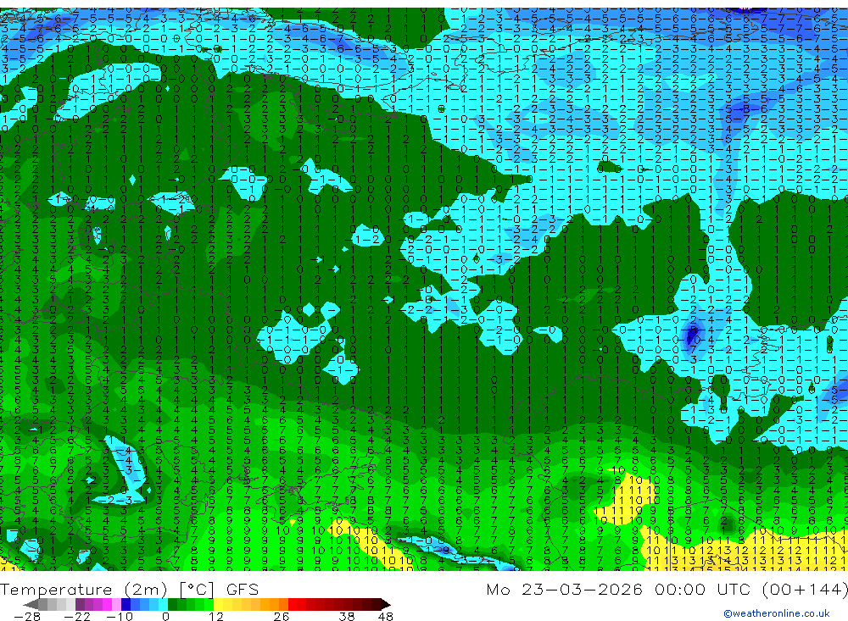Click the 0 legend label

tap(166, 616)
